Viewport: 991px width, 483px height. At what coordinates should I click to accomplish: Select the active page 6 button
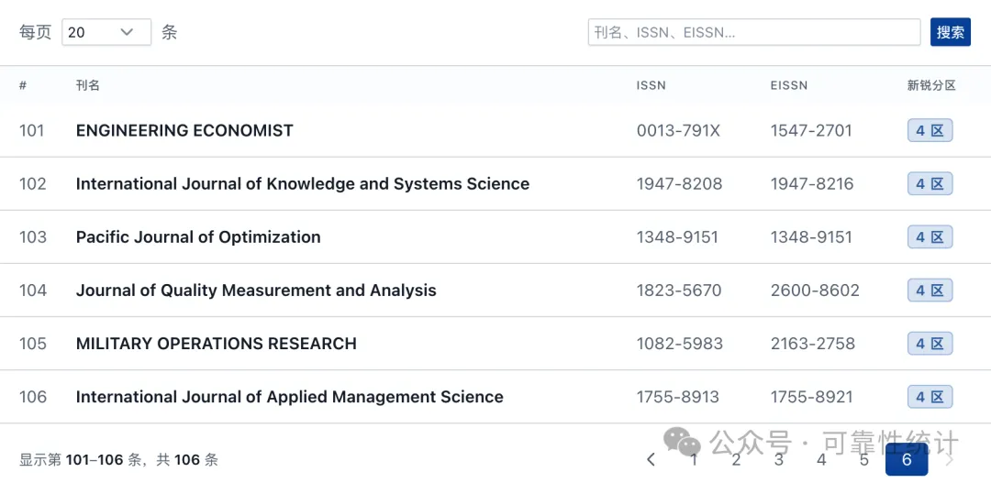[907, 460]
